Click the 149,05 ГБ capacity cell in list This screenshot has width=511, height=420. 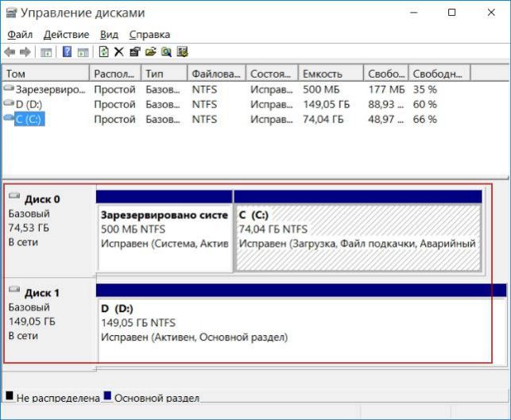326,104
